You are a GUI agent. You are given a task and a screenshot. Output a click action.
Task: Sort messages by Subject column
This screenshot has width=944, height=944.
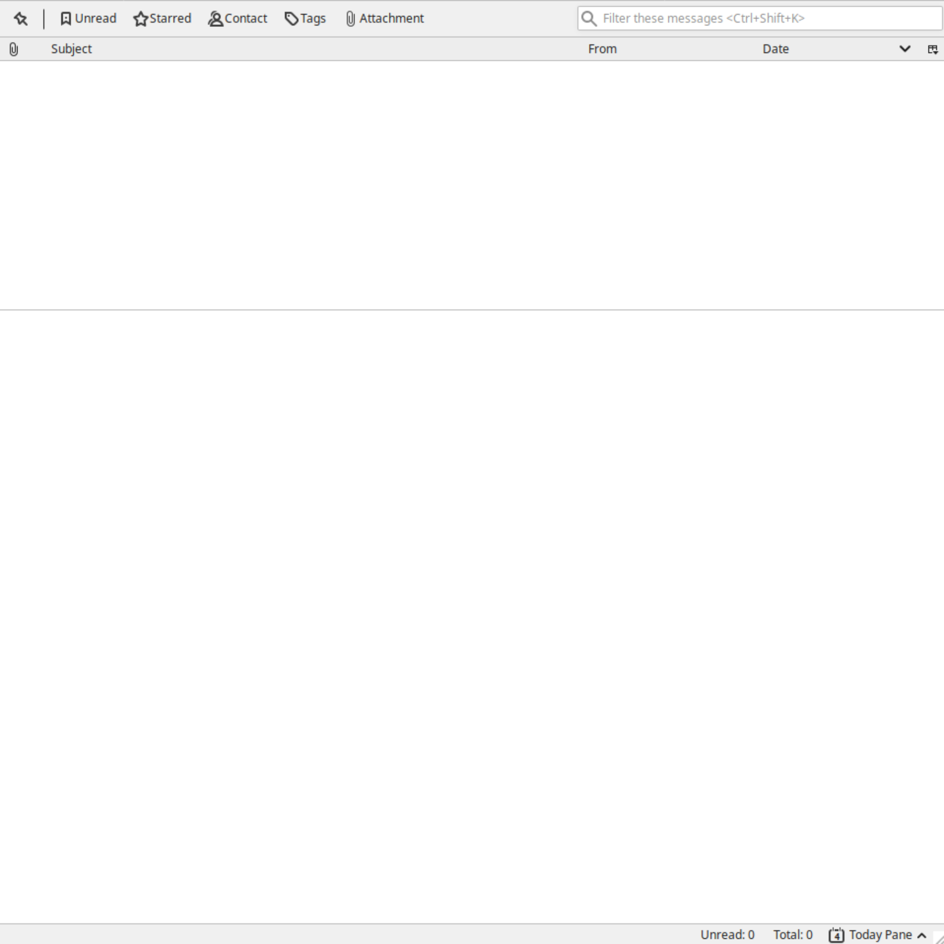click(x=71, y=49)
